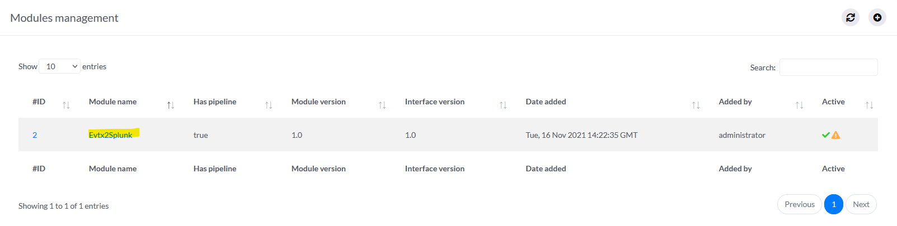Image resolution: width=897 pixels, height=226 pixels.
Task: Click the add module plus icon
Action: click(877, 17)
